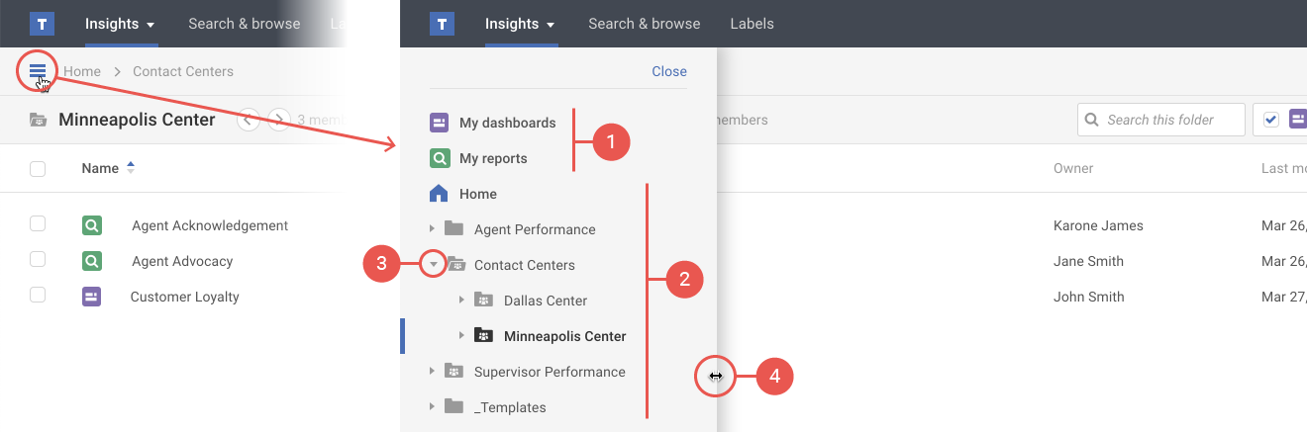Open the Insights dropdown menu in the left header
This screenshot has width=1307, height=432.
tap(120, 24)
